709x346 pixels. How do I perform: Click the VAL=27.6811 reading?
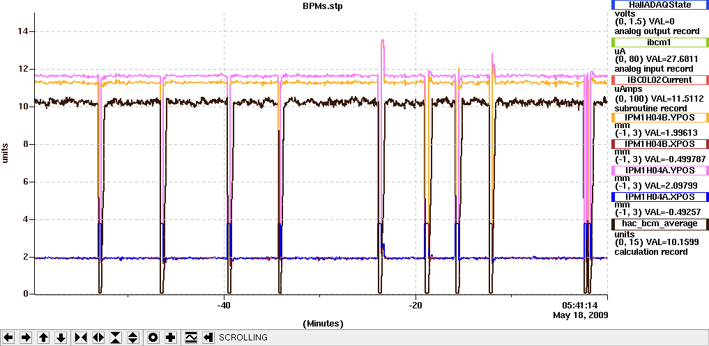(x=671, y=60)
